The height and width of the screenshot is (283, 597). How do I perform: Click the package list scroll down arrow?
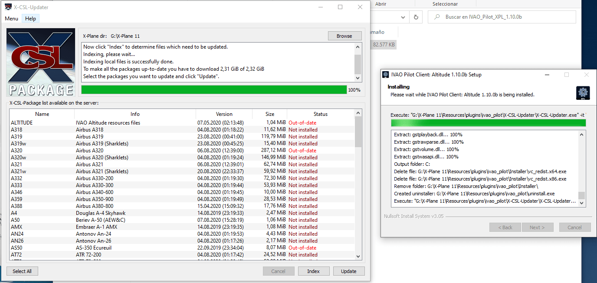[x=358, y=257]
